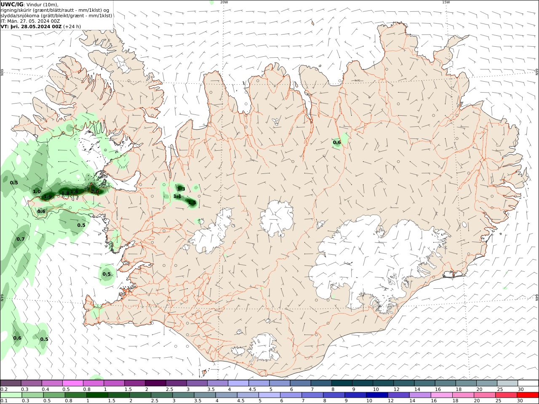Click the '1.6' precipitation value on the map
This screenshot has height=404, width=539.
click(74, 191)
